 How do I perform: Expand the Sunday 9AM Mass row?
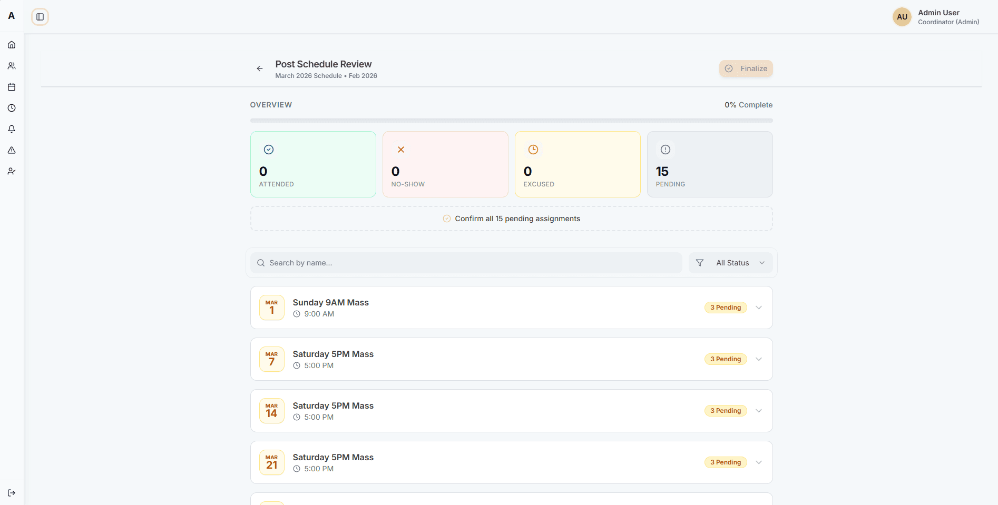tap(759, 307)
